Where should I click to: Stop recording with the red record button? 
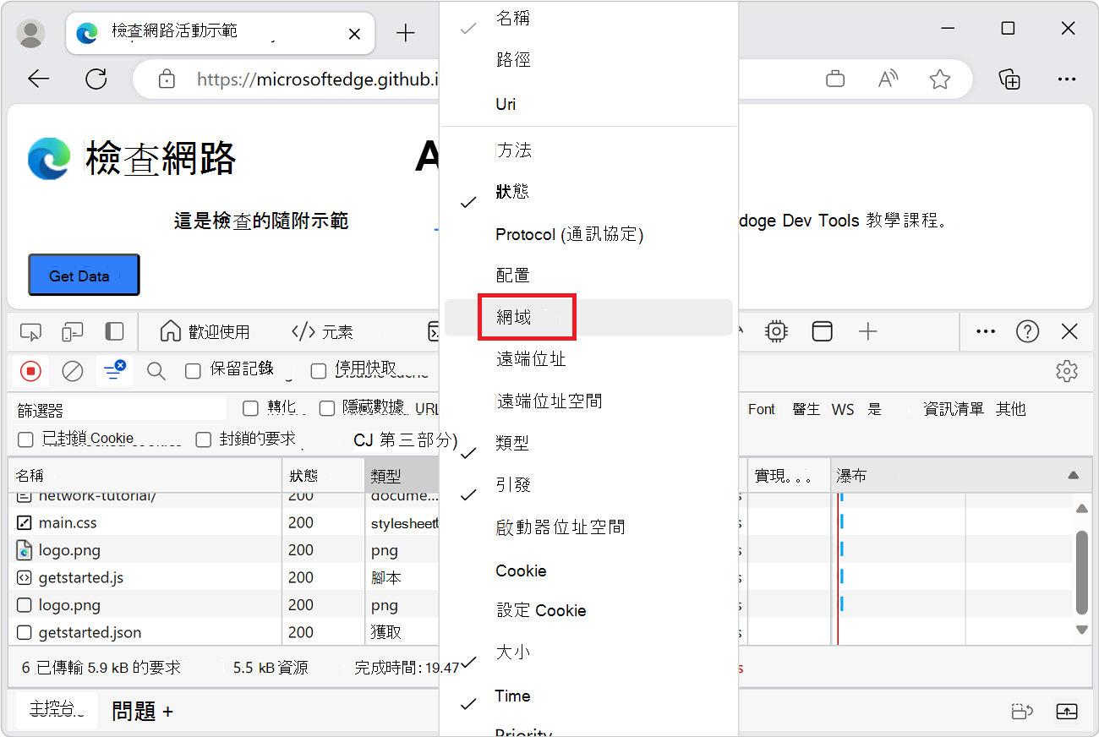point(30,371)
